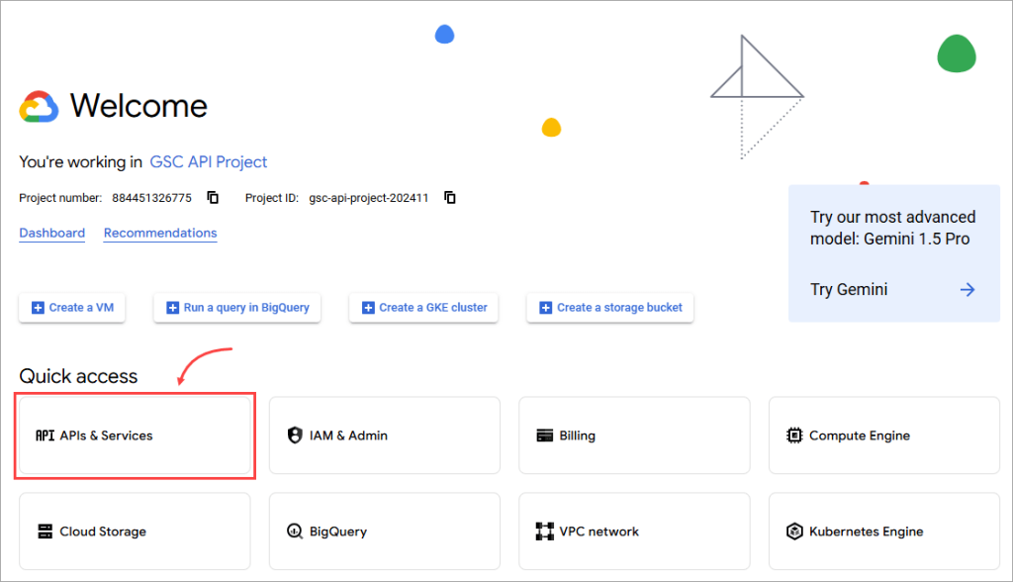The image size is (1013, 582).
Task: Click the VPC network icon
Action: 545,532
